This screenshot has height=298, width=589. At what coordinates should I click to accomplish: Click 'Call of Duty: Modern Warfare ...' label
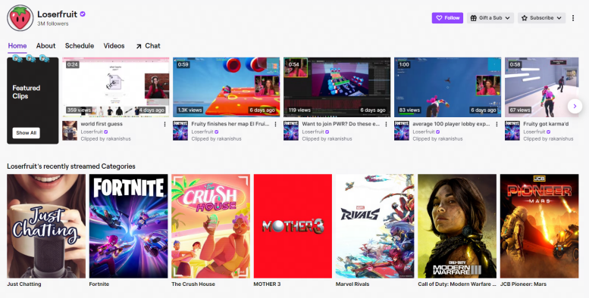(457, 284)
